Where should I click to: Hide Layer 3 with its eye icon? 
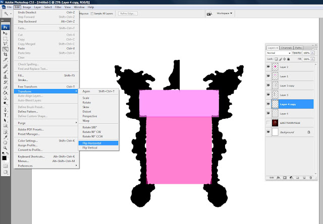268,95
